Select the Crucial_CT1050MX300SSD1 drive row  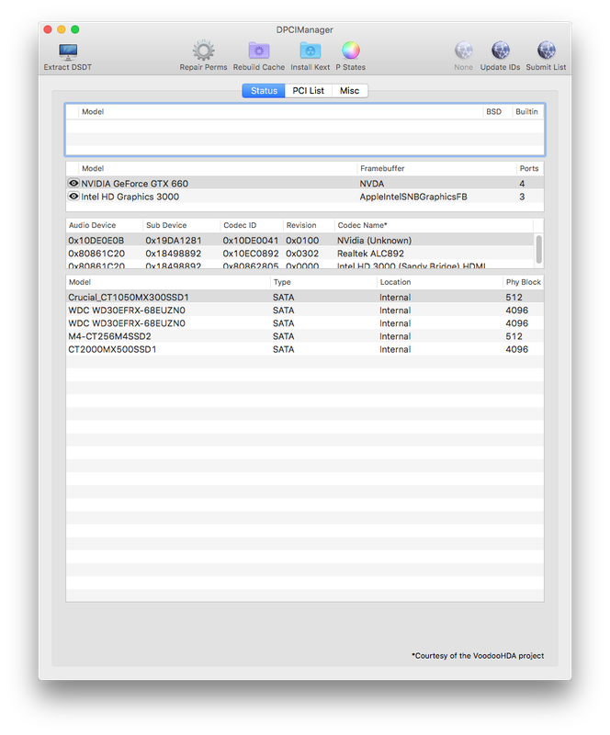click(x=305, y=297)
